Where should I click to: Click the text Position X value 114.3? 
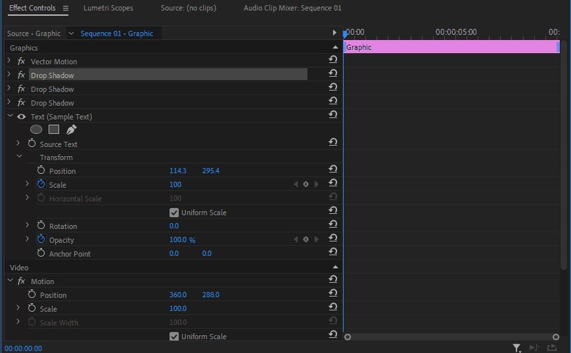point(177,171)
